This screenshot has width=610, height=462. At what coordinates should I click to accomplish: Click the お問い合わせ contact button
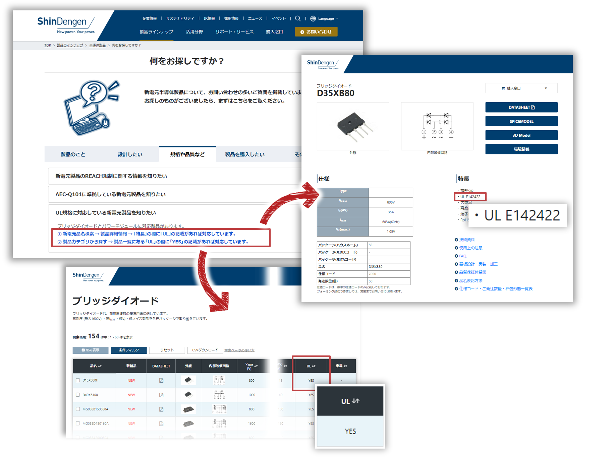pos(316,32)
